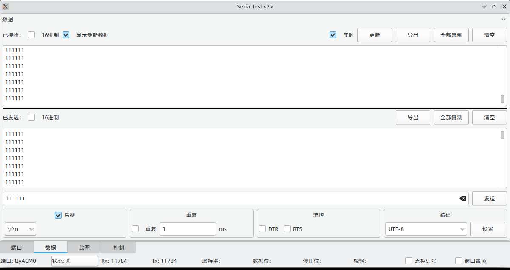This screenshot has height=270, width=510.
Task: Switch to the 数据 tab
Action: coord(51,247)
